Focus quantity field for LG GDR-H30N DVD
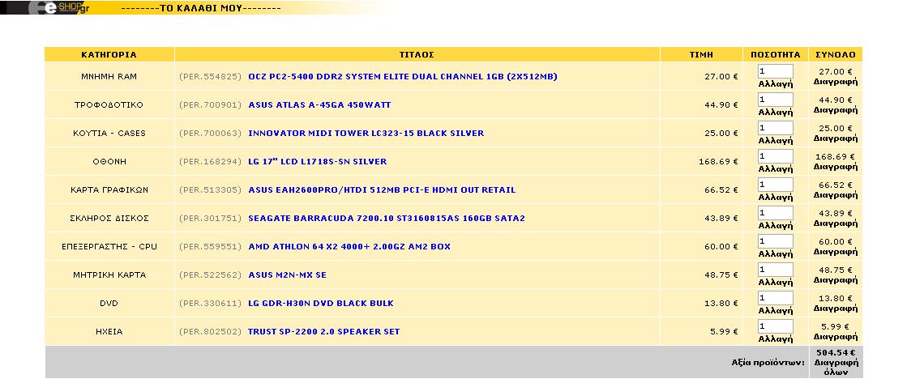The image size is (907, 383). (775, 297)
